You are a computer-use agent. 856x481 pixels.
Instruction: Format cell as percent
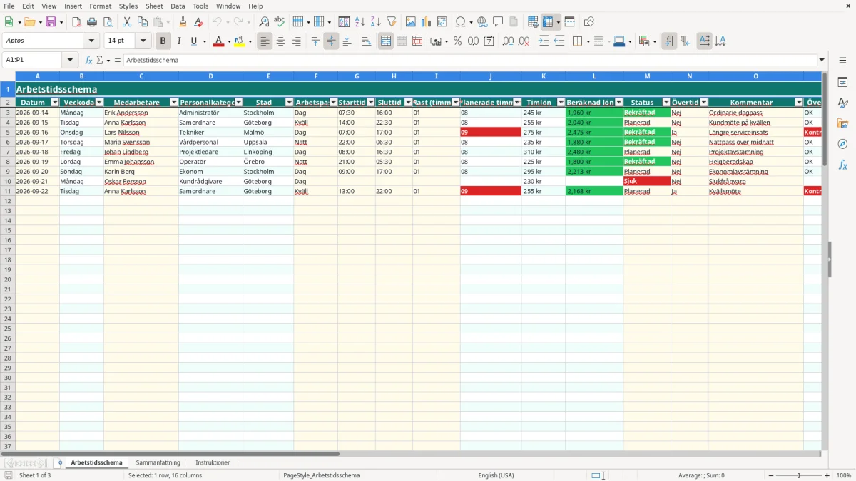tap(457, 41)
